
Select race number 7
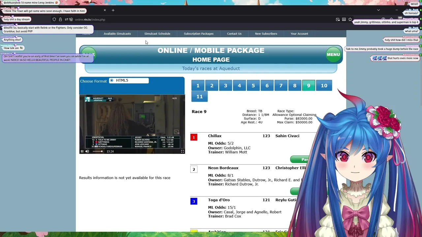pos(281,86)
